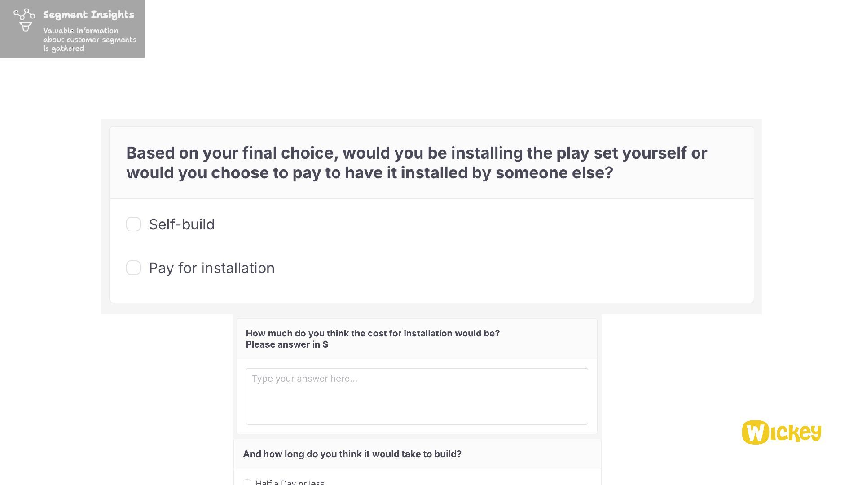
Task: Click the 'Segment Insights' title text
Action: coord(88,15)
